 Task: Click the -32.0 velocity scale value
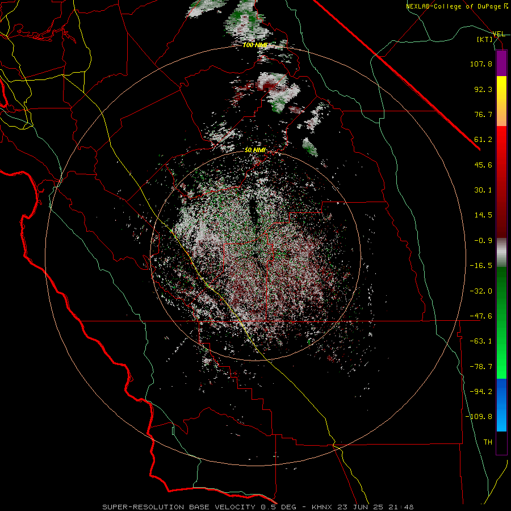(x=481, y=291)
